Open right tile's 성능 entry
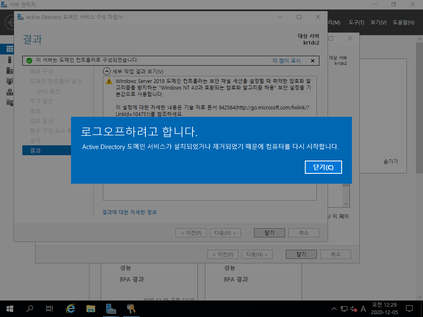 click(x=230, y=268)
